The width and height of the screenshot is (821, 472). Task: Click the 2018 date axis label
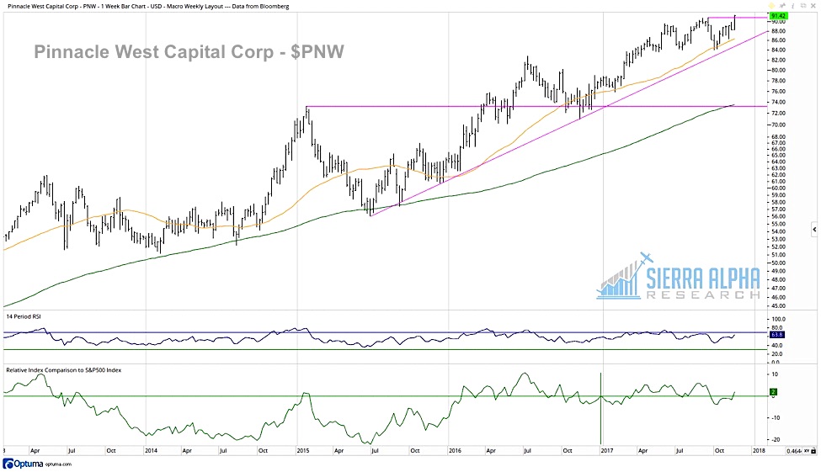pyautogui.click(x=758, y=450)
